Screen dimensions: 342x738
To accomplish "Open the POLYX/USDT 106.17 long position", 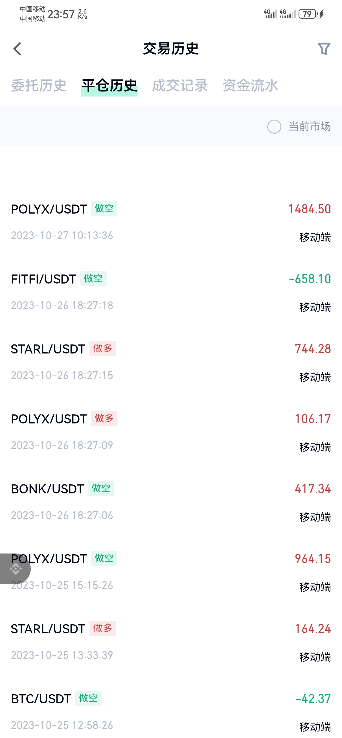I will click(x=171, y=431).
